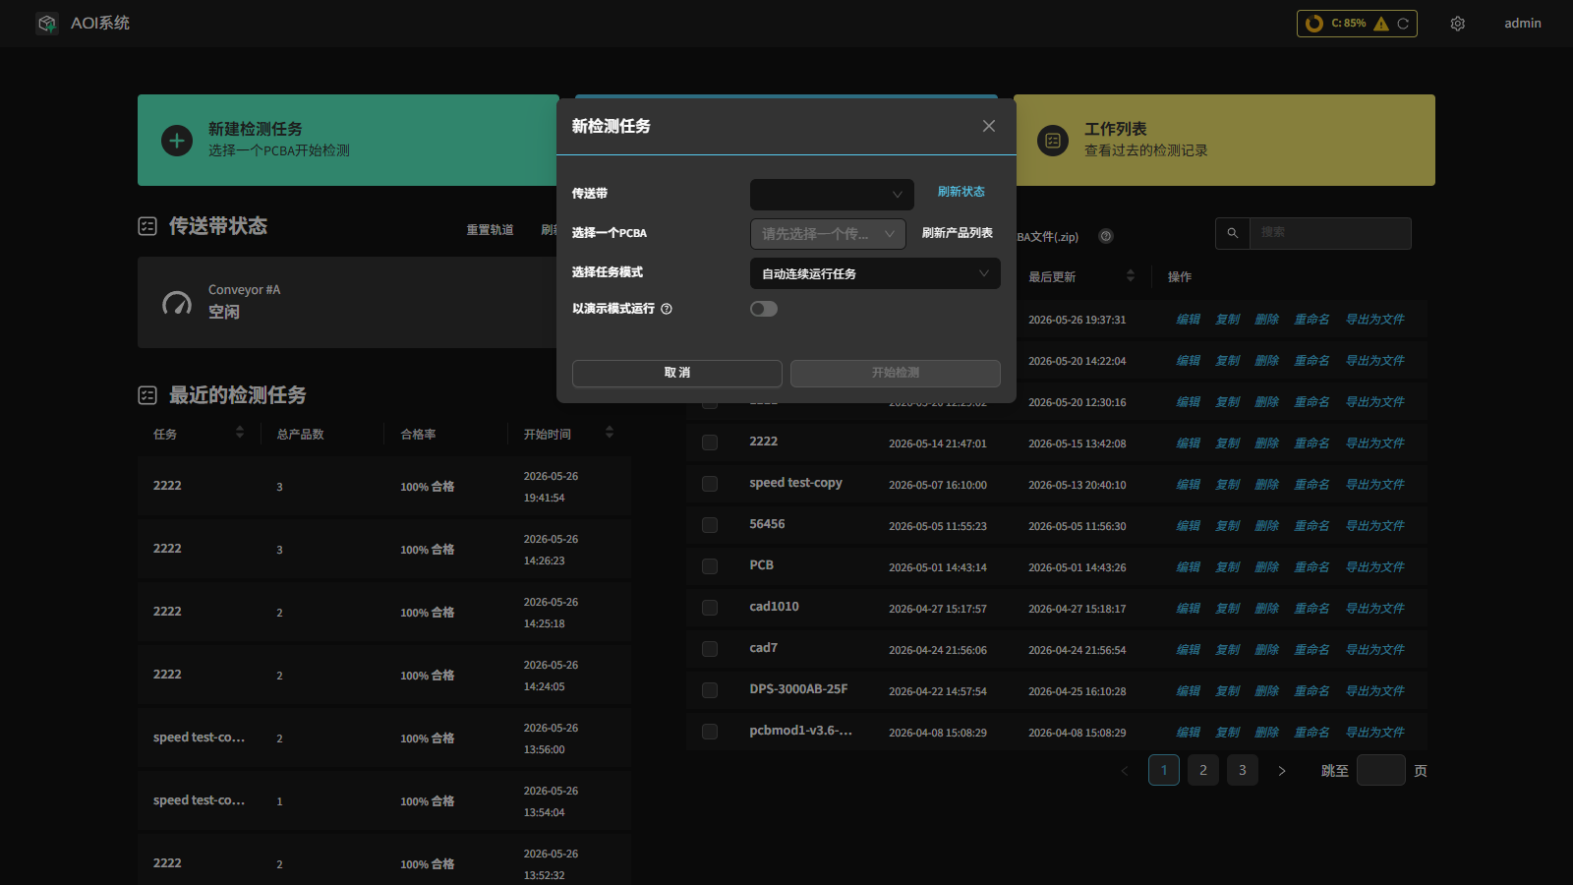Click the 取消 button in the dialog
Viewport: 1573px width, 885px height.
(677, 373)
